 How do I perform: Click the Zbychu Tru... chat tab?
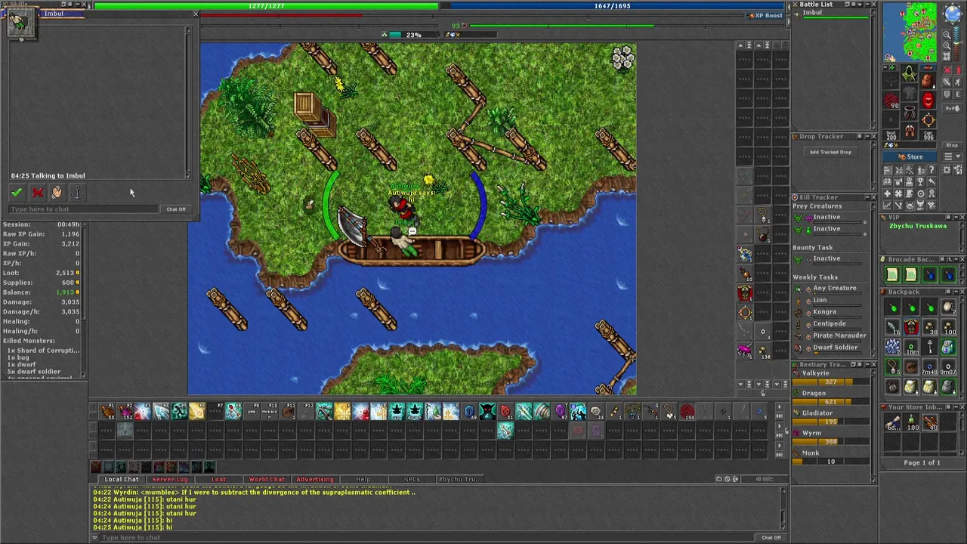tap(459, 479)
